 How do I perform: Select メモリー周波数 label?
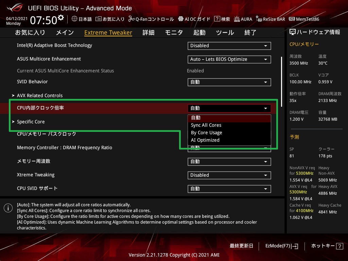34,161
